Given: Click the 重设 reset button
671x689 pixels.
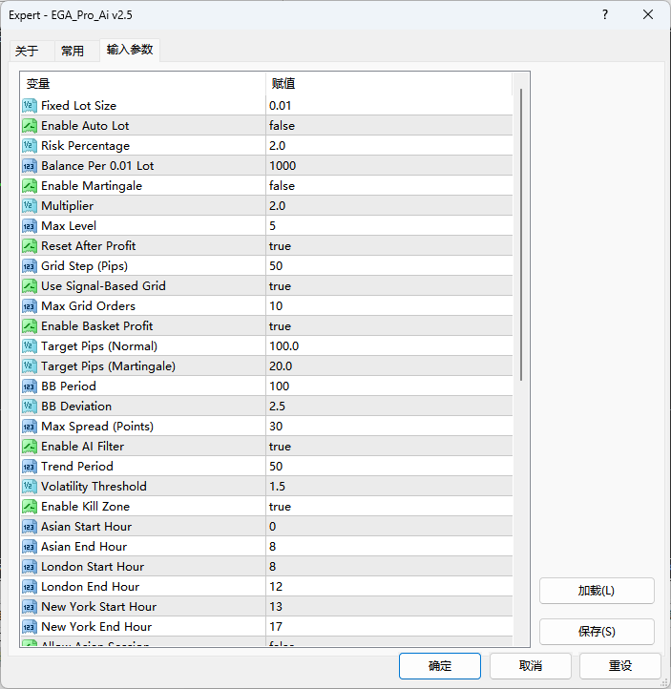Looking at the screenshot, I should [620, 666].
